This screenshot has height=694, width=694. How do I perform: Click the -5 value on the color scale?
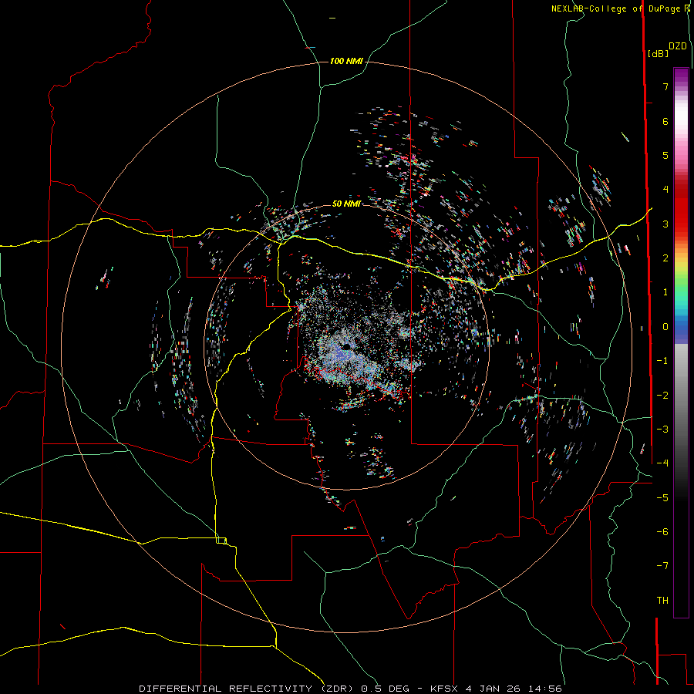tap(662, 498)
